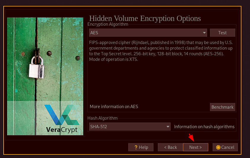Screen dimensions: 250x158
Task: Click the question mark icon beside Help
Action: point(136,147)
